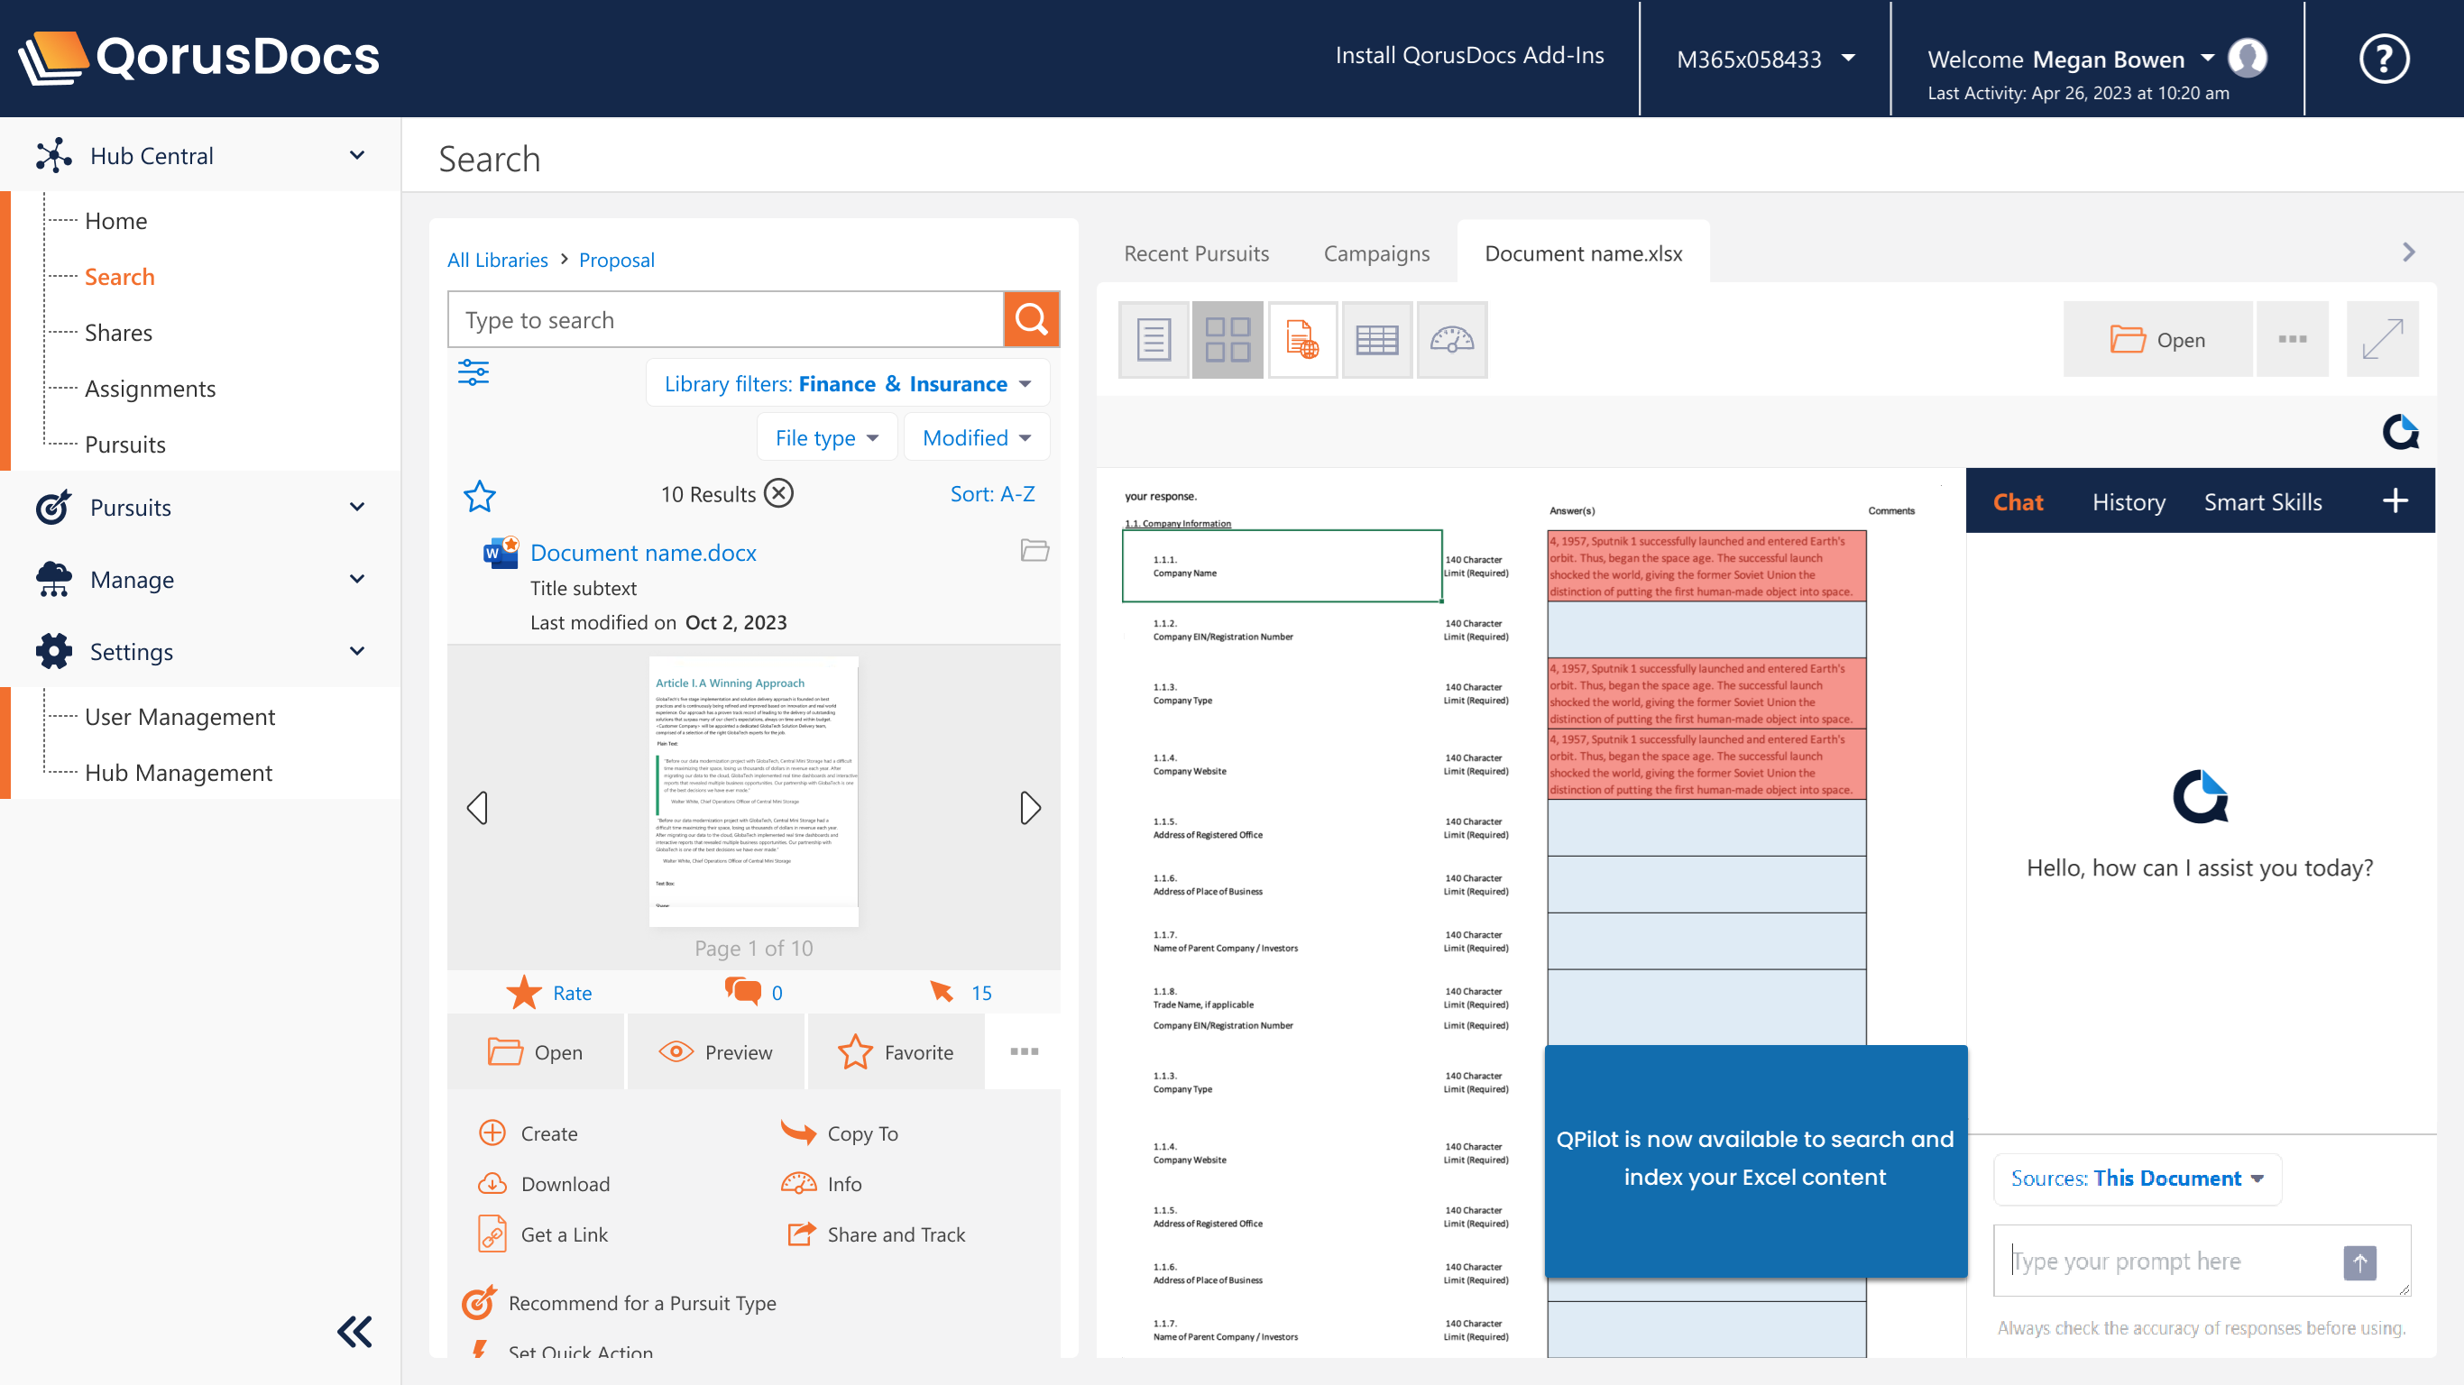The height and width of the screenshot is (1385, 2464).
Task: Collapse the sidebar with double chevron
Action: click(354, 1332)
